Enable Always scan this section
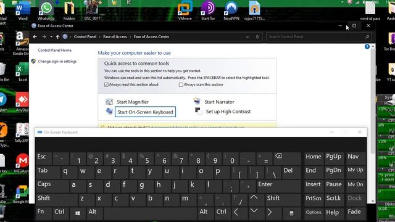The image size is (395, 222). tap(181, 85)
